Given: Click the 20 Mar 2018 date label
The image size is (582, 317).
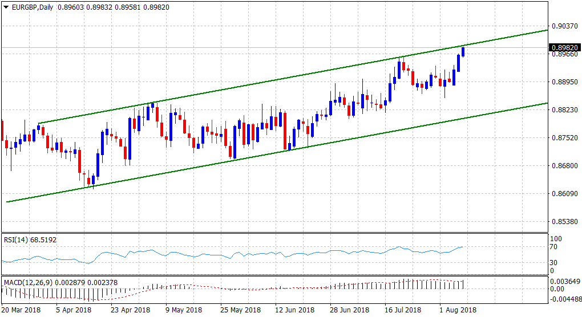Looking at the screenshot, I should point(21,310).
